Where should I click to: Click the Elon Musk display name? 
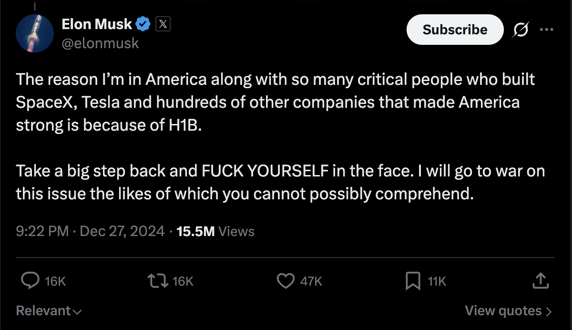tap(97, 23)
